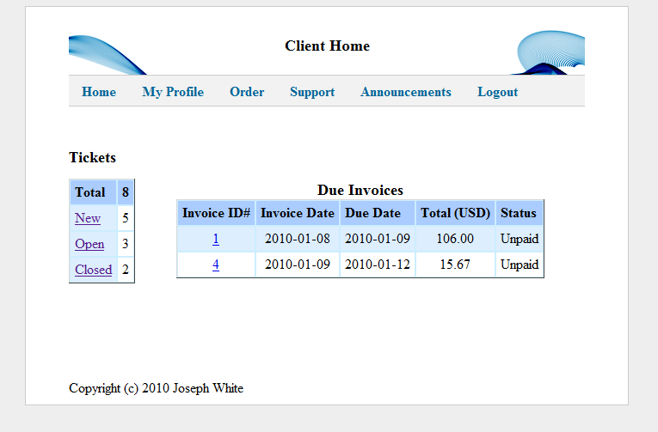The image size is (658, 432).
Task: Select the Total tickets header cell
Action: [93, 192]
